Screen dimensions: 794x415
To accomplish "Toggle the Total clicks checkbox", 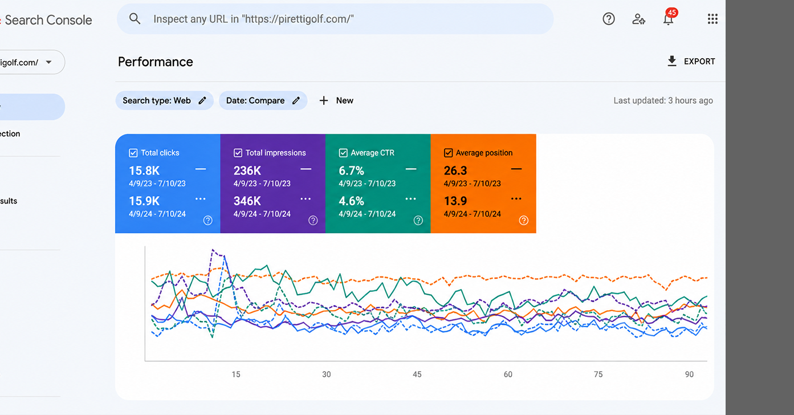I will [x=133, y=153].
